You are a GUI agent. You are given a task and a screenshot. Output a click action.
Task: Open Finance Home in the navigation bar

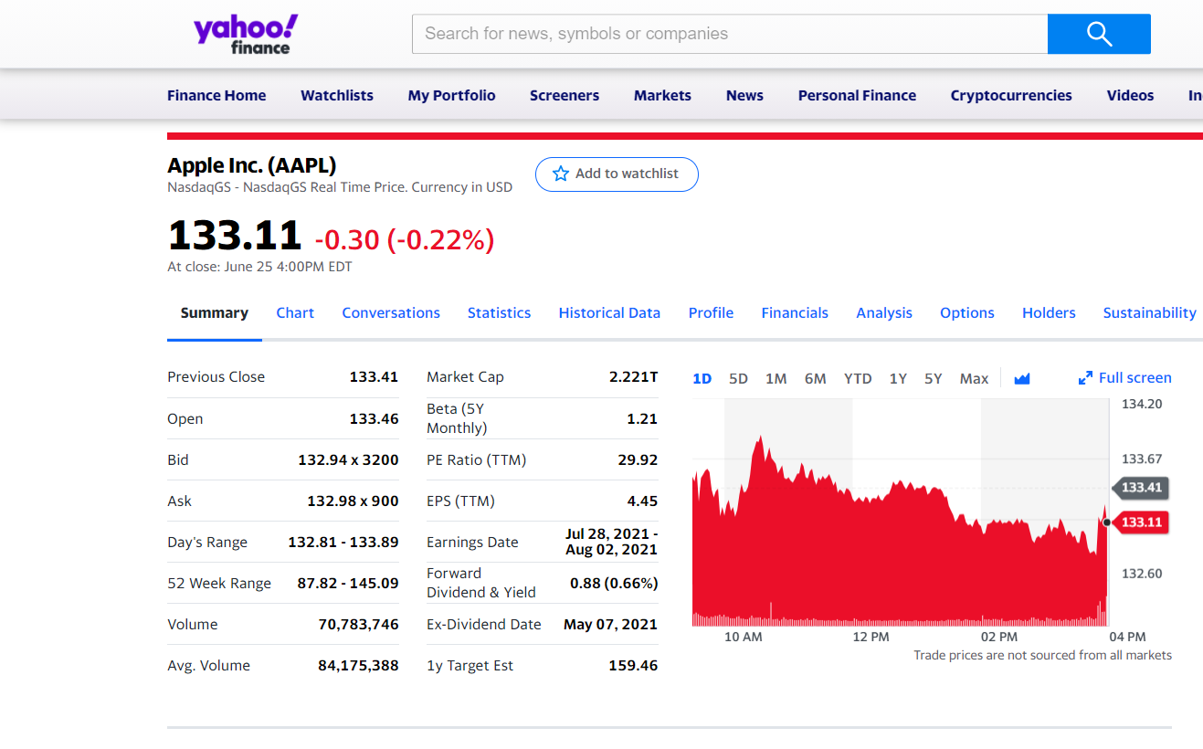pyautogui.click(x=216, y=95)
